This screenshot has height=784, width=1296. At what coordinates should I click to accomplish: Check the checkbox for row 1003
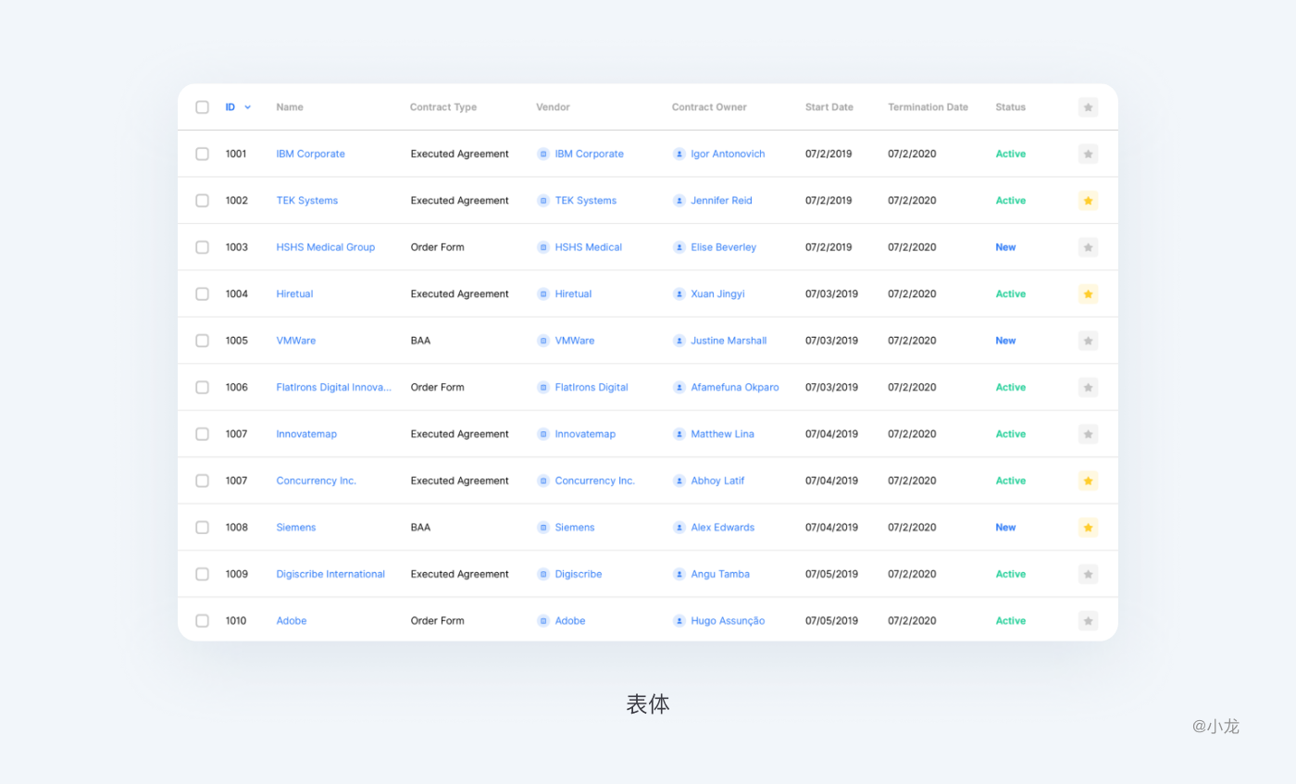(202, 247)
